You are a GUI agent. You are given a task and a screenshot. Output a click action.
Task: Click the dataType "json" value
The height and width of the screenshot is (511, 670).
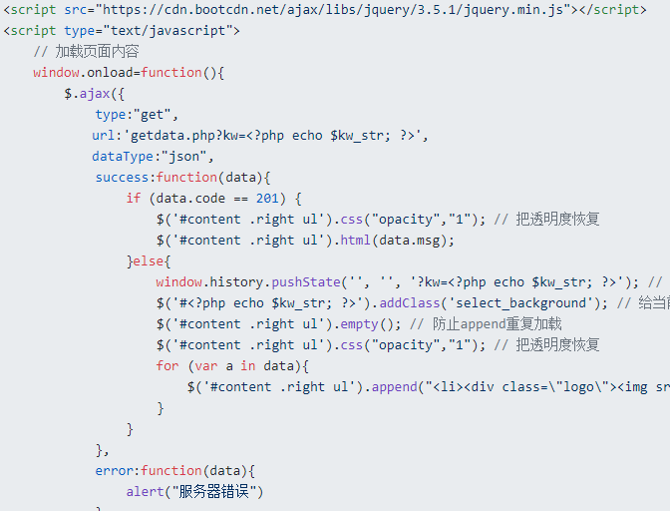tap(183, 157)
